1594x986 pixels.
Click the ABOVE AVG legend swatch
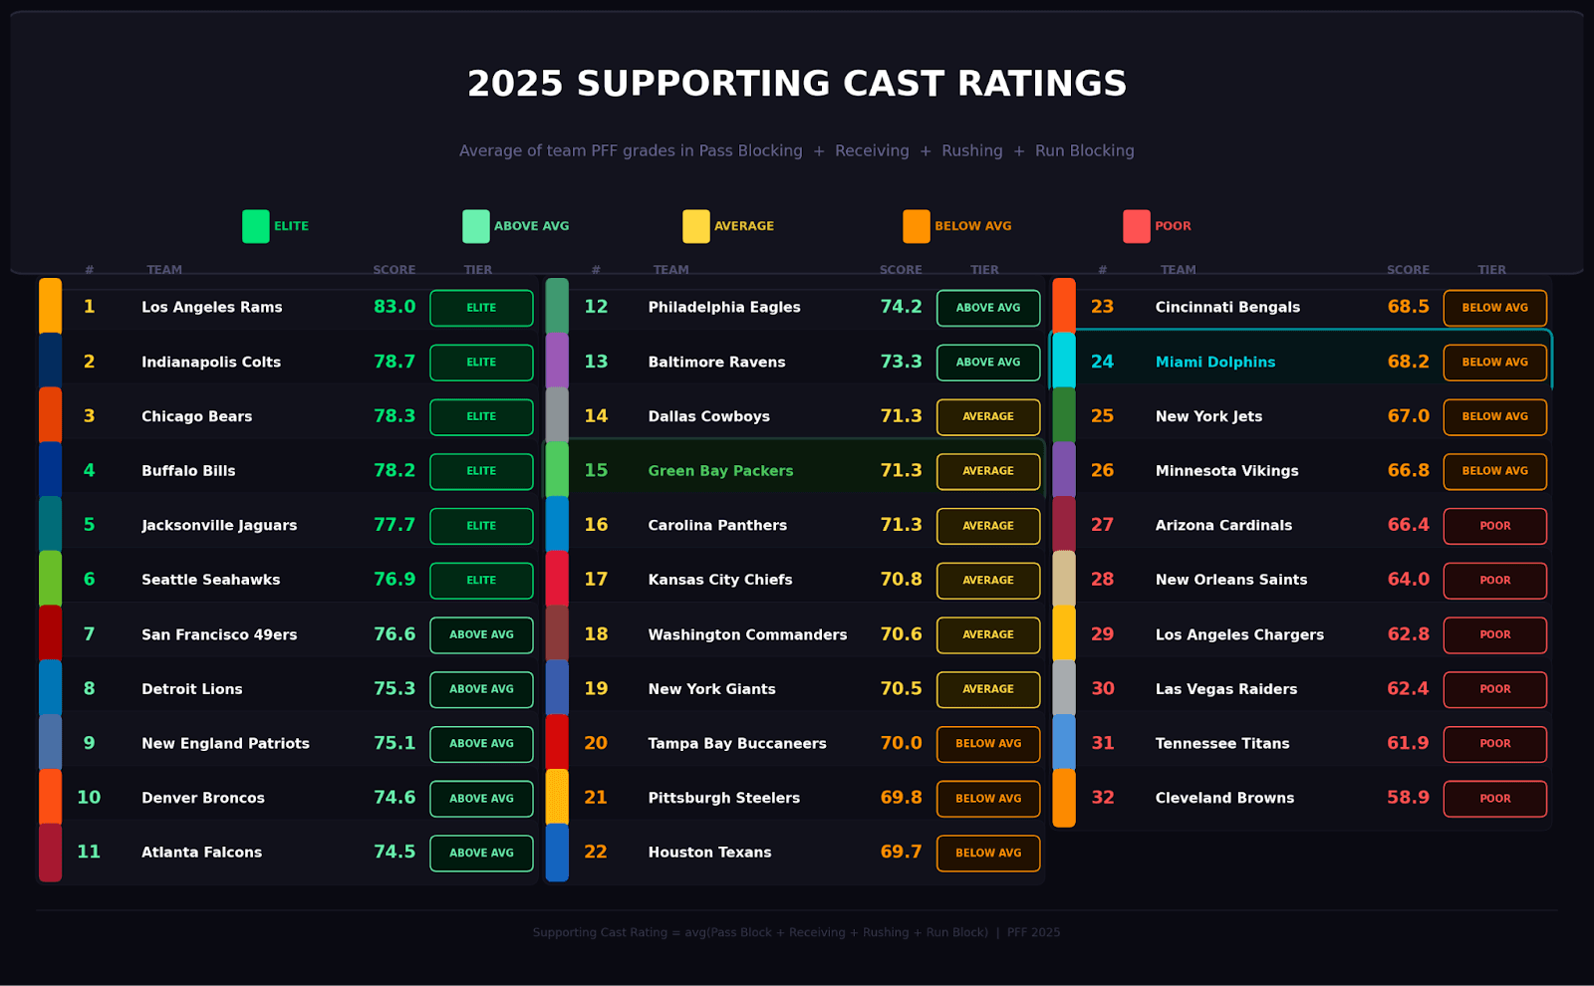476,226
